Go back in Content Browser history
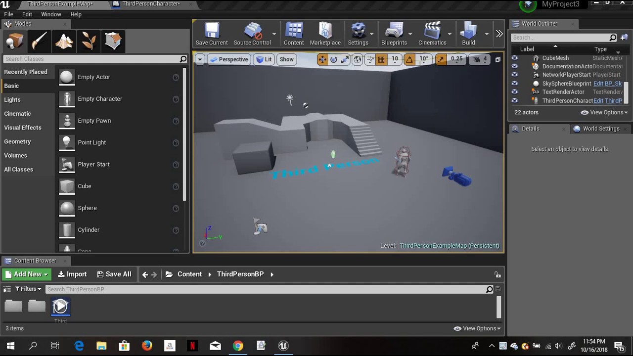Viewport: 633px width, 356px height. pyautogui.click(x=145, y=274)
